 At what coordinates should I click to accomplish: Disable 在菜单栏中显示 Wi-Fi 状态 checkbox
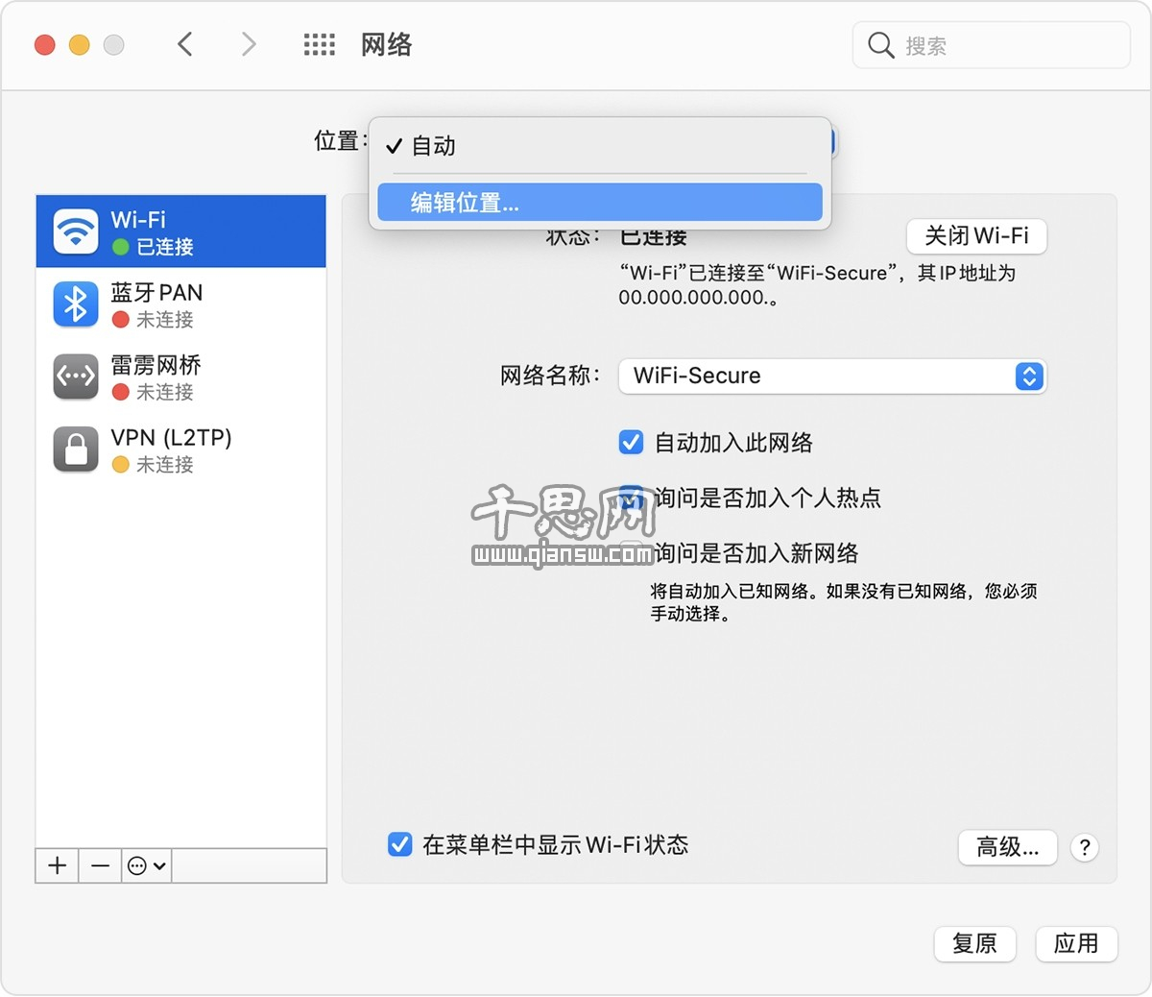tap(399, 844)
